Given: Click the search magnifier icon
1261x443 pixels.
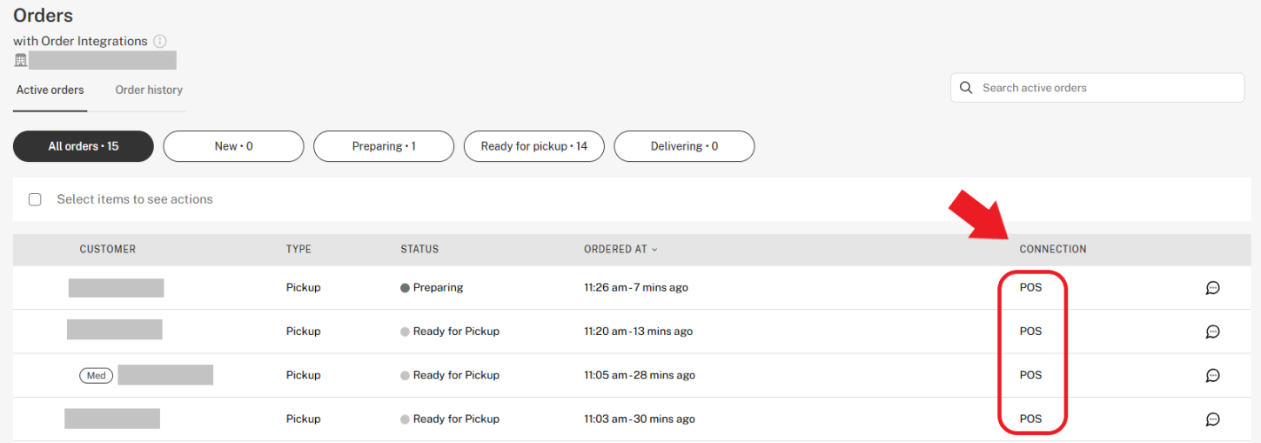Looking at the screenshot, I should click(965, 88).
